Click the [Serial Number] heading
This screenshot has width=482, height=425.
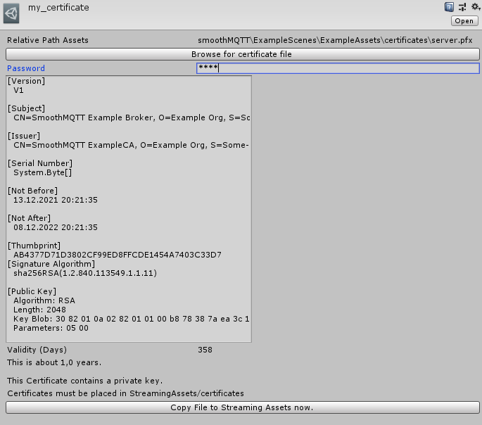click(40, 163)
